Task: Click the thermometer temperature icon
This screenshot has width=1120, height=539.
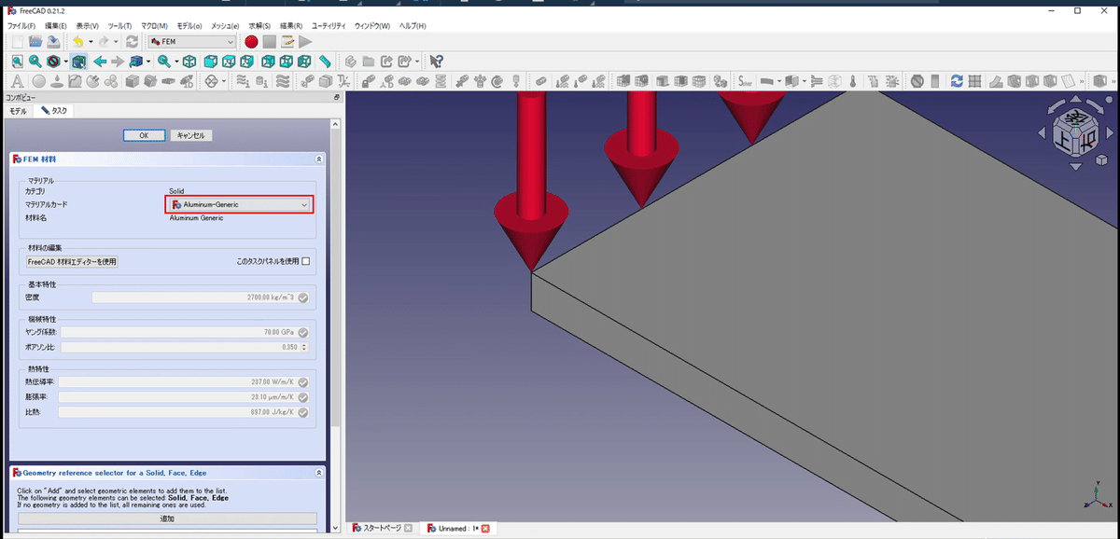Action: 852,81
